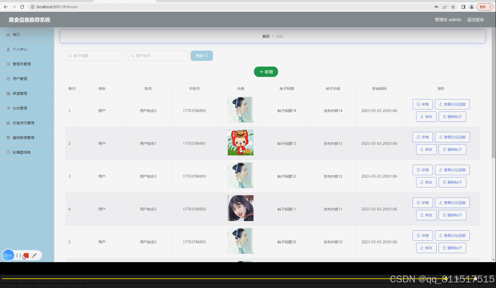Click the circular icon beside 轮播图信息
The width and height of the screenshot is (496, 288).
pos(8,153)
